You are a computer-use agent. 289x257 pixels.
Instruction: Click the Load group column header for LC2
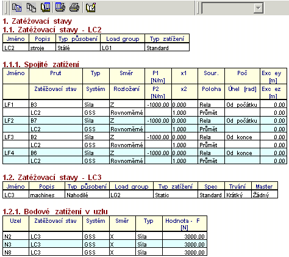[x=123, y=38]
